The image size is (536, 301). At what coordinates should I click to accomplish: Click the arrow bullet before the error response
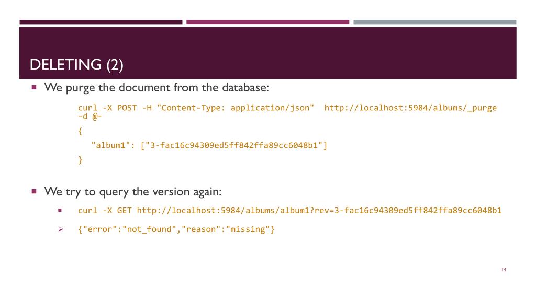tap(60, 229)
